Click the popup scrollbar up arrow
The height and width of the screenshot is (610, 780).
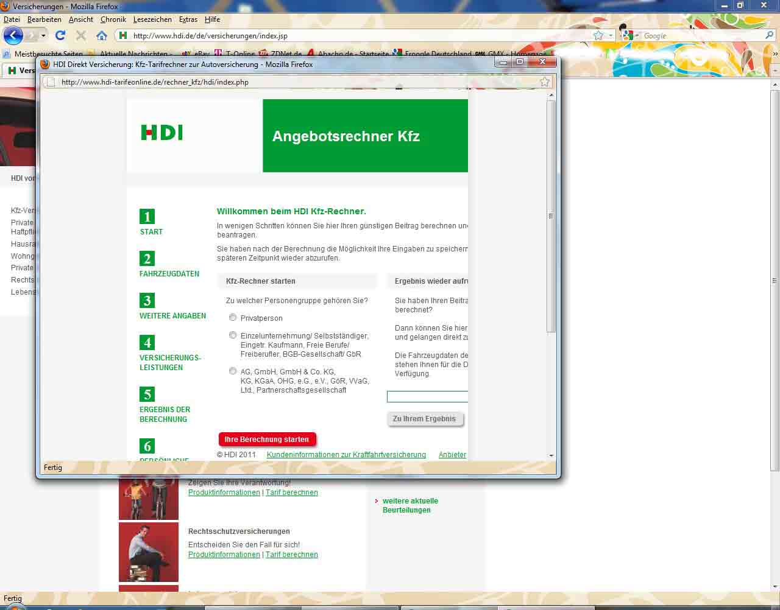pyautogui.click(x=551, y=95)
